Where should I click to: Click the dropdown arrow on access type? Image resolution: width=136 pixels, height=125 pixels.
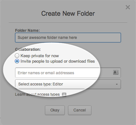click(x=117, y=84)
